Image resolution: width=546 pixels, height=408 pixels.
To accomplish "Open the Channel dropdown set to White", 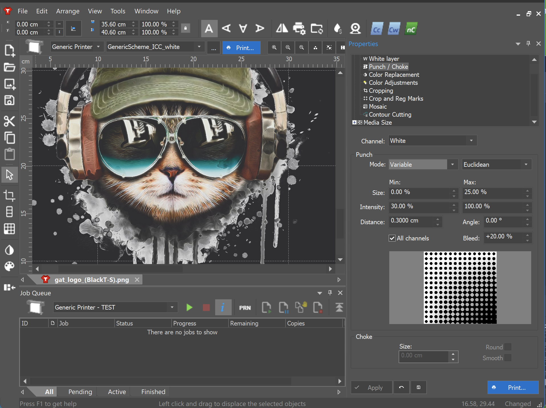I will [432, 141].
